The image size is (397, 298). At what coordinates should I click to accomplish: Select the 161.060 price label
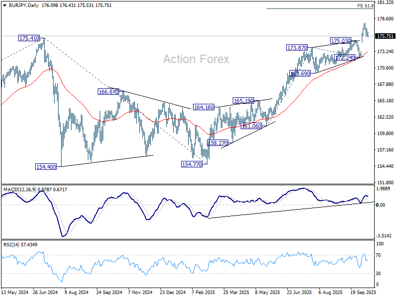[251, 126]
